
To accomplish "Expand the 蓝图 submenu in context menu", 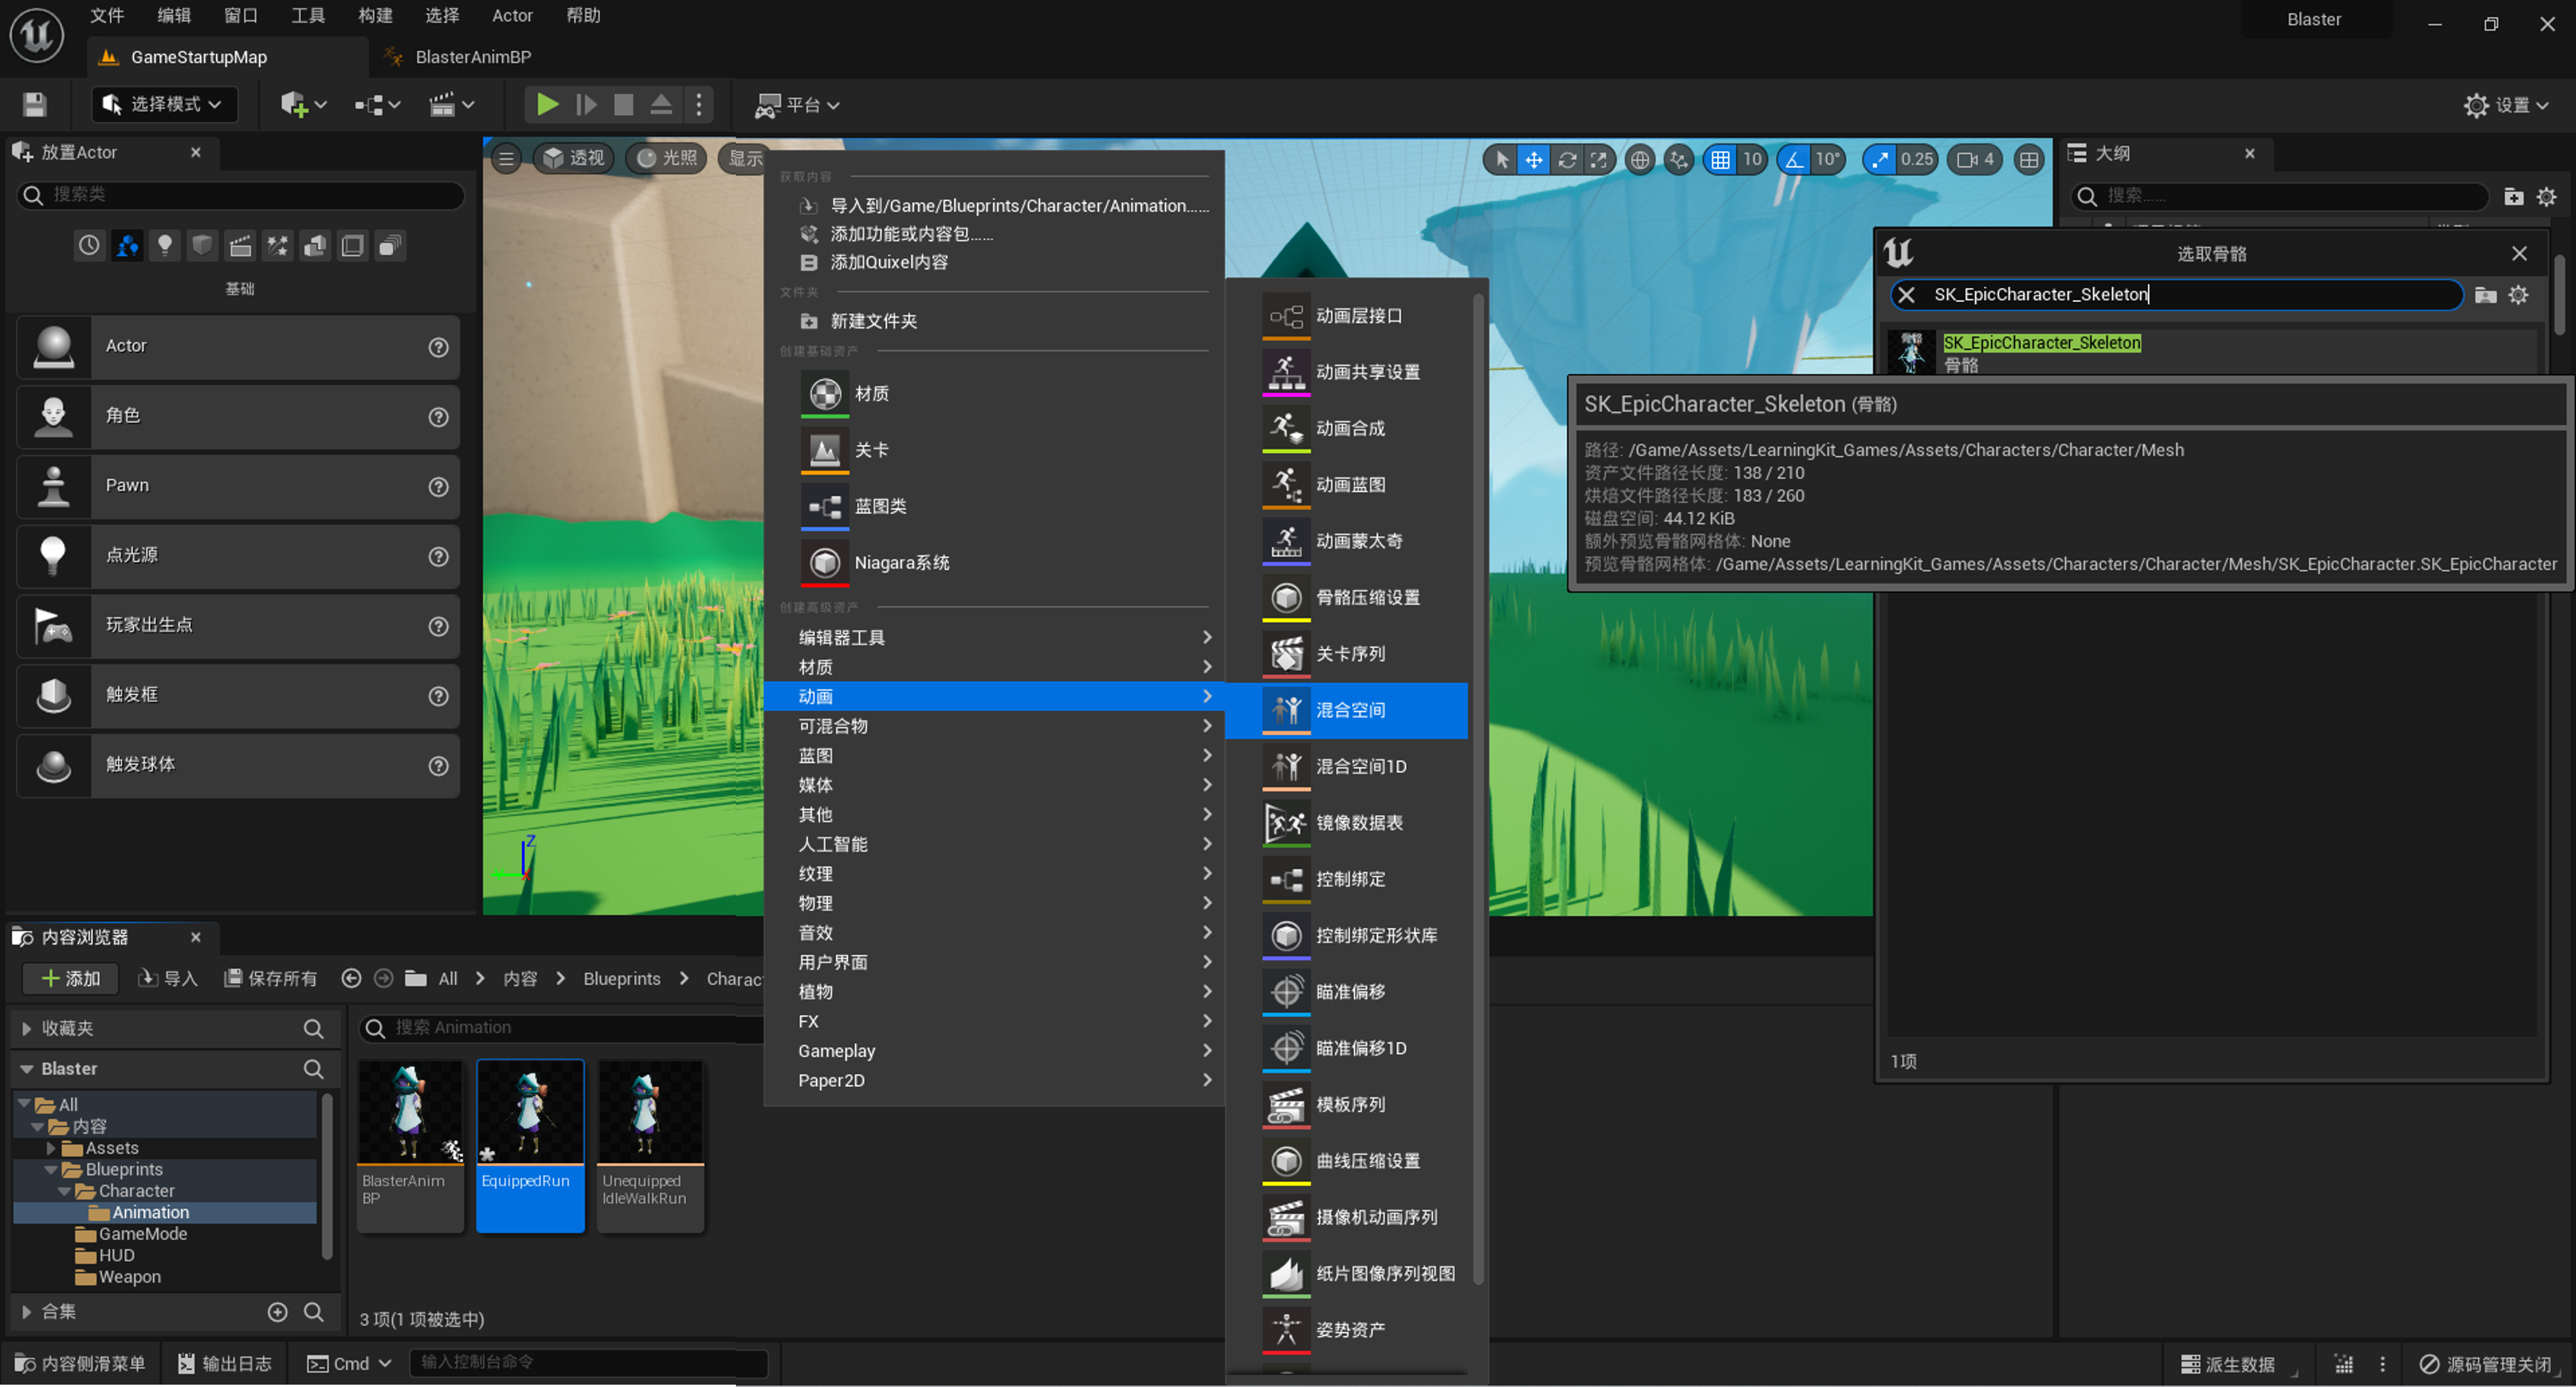I will tap(994, 755).
